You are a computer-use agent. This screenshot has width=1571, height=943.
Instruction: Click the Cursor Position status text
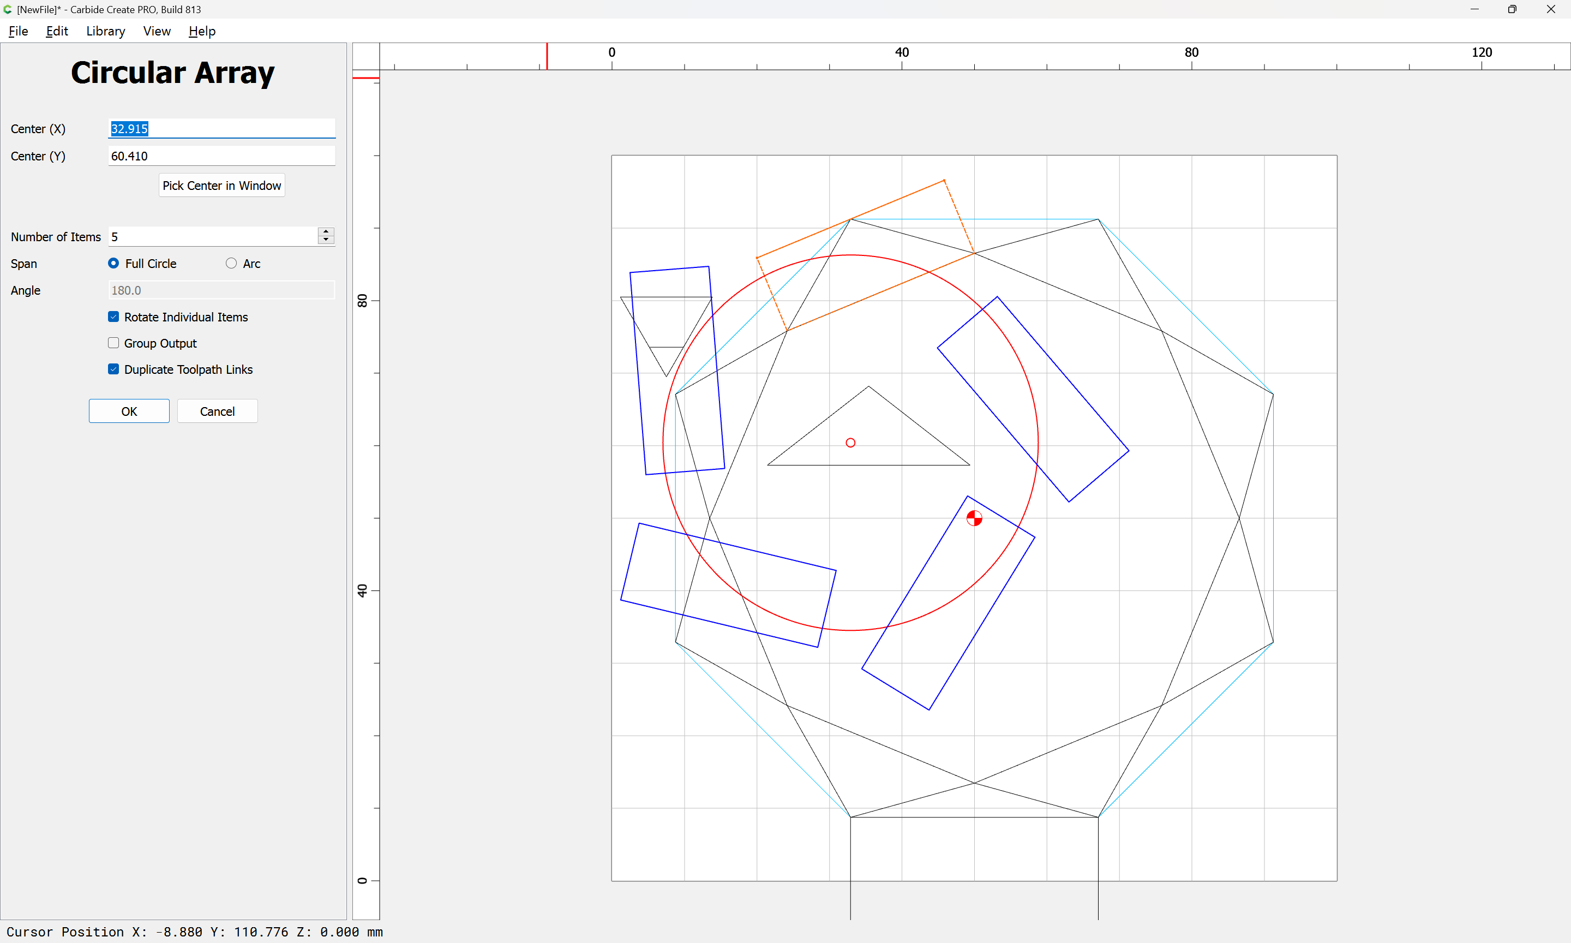194,932
